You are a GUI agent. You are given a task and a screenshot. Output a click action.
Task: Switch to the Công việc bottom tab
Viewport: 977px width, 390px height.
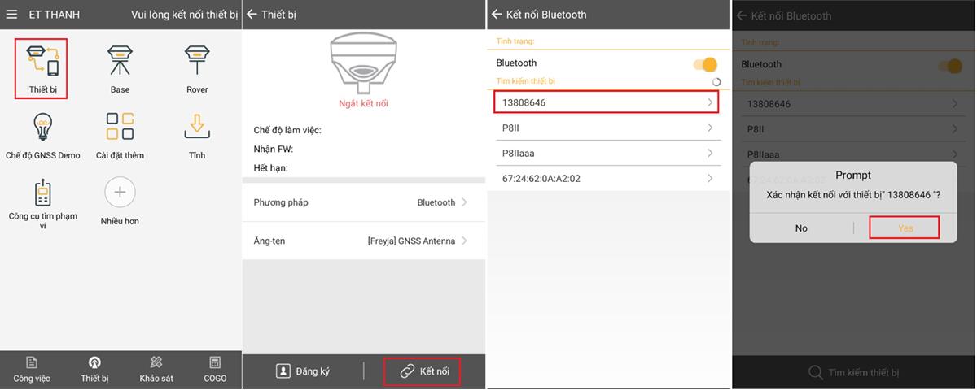coord(31,370)
